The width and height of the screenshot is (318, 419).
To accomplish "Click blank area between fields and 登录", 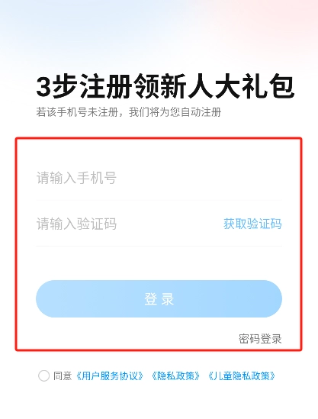I will coord(159,263).
